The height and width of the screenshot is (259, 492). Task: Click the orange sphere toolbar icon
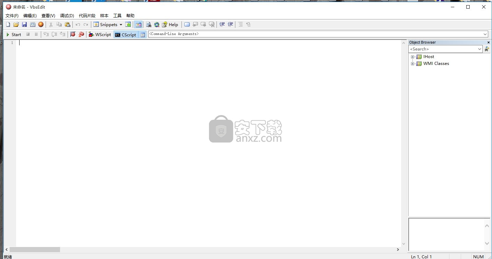[41, 24]
